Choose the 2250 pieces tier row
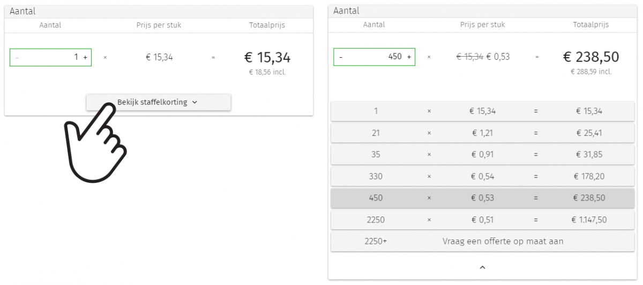Viewport: 643px width, 285px height. pos(482,220)
